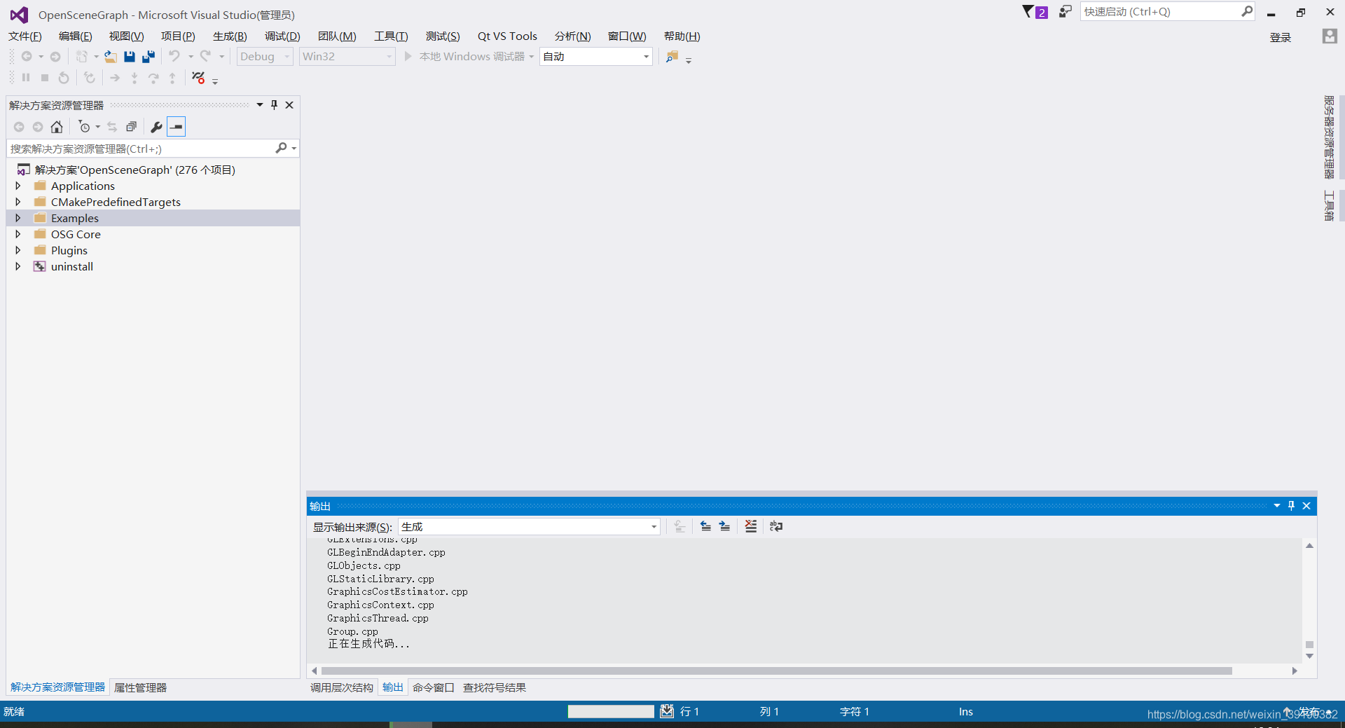Expand the Examples folder node
This screenshot has height=728, width=1345.
(x=18, y=218)
